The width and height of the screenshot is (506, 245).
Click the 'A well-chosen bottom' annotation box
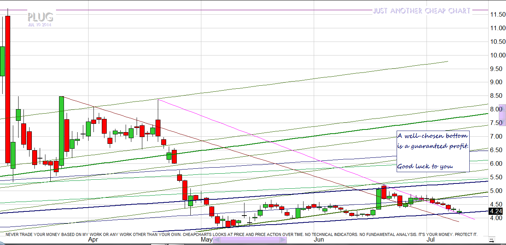coord(433,151)
